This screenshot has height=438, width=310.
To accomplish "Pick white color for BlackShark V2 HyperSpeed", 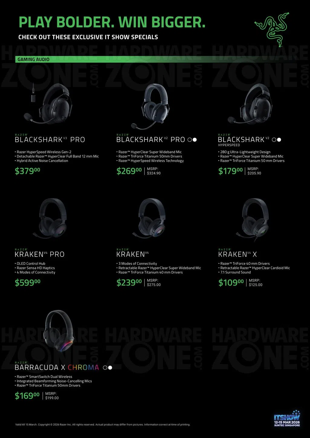I will 279,140.
